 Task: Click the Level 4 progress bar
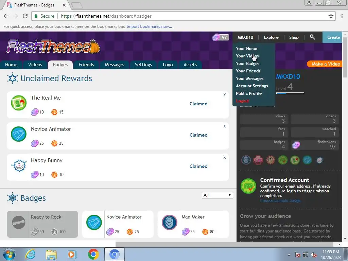[290, 93]
